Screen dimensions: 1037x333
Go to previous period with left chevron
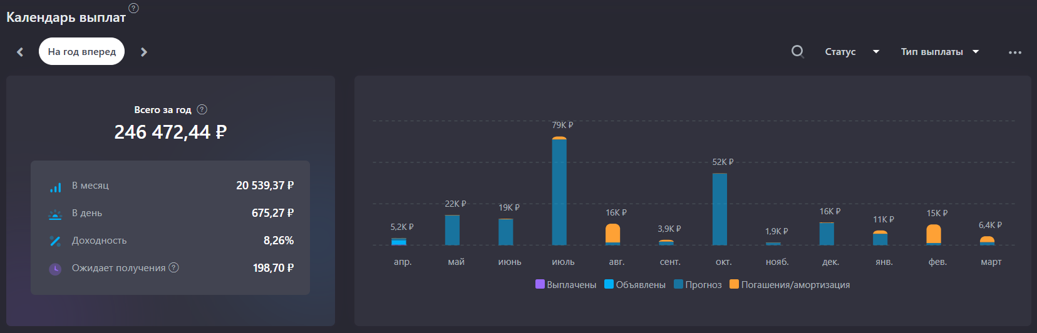click(20, 52)
